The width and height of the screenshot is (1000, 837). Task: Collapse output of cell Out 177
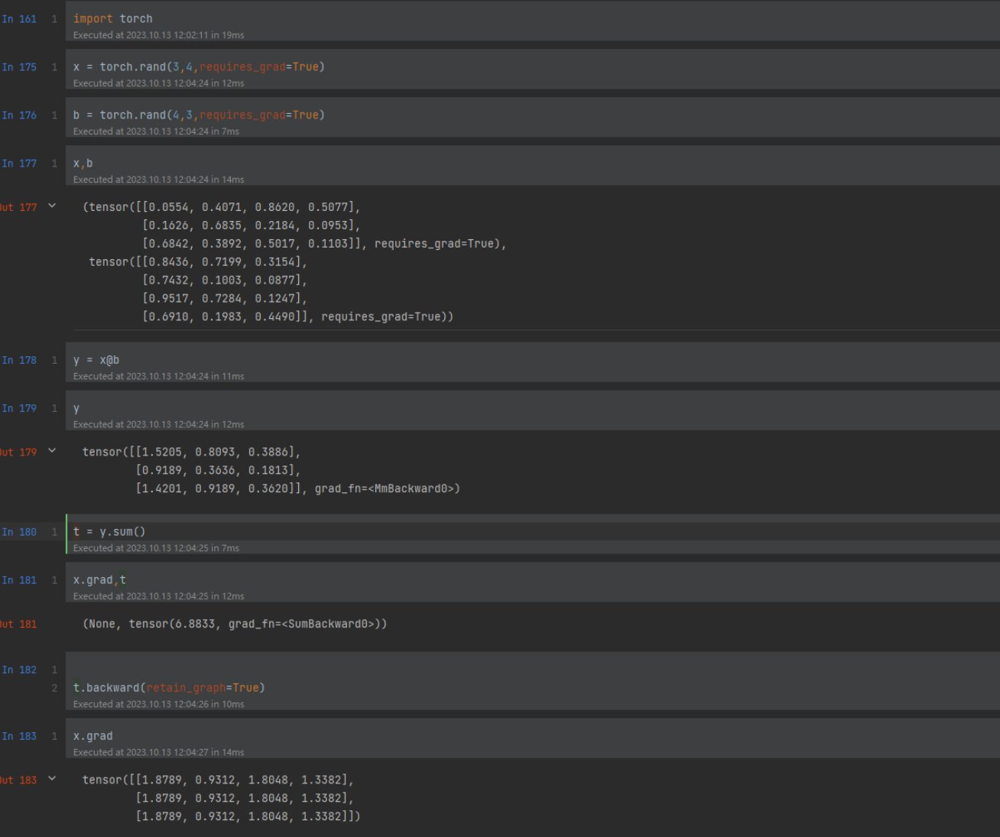52,206
